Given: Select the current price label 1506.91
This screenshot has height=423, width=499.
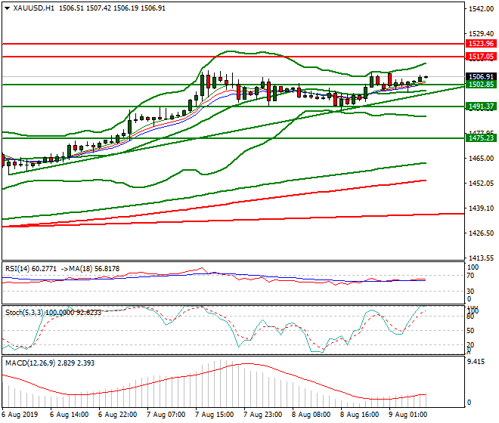Looking at the screenshot, I should (x=481, y=76).
